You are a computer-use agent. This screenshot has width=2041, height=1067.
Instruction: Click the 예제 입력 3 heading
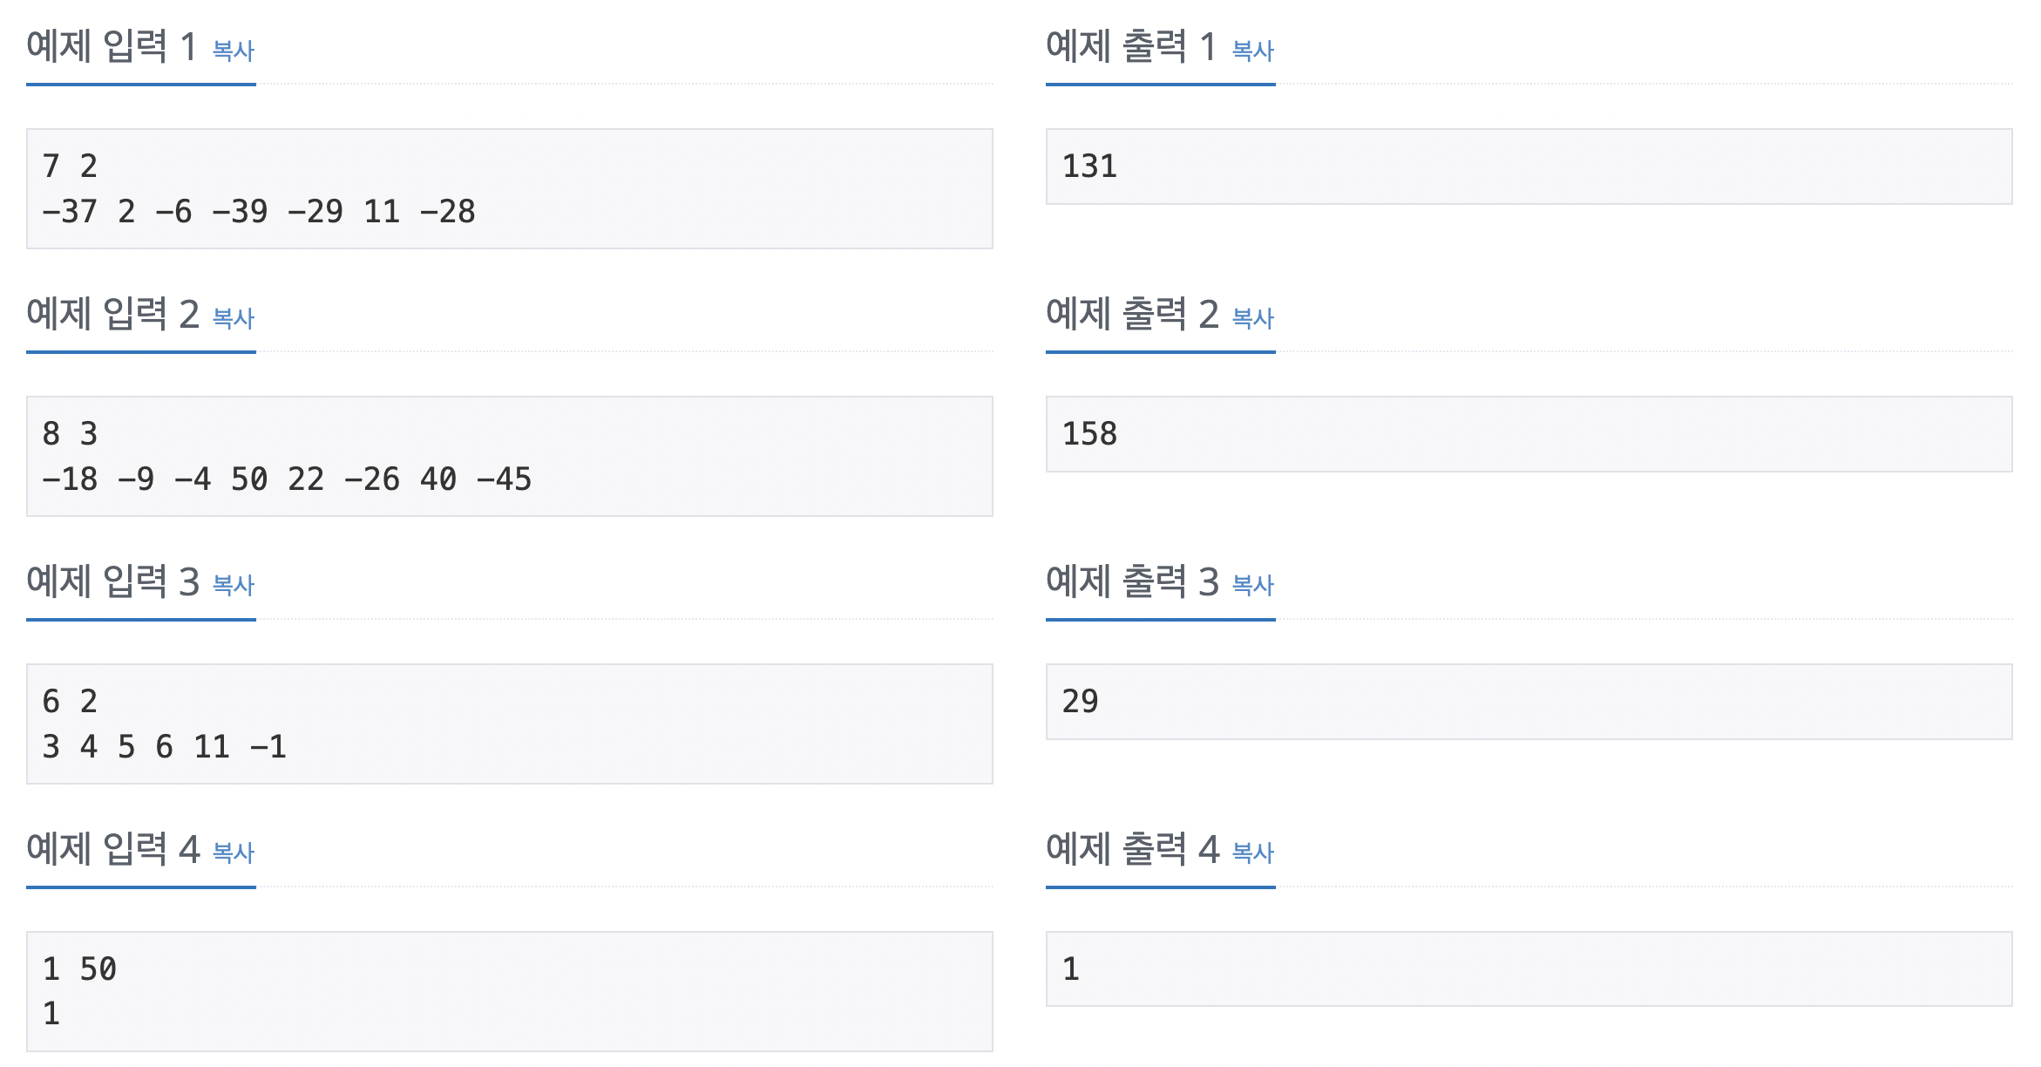pos(112,581)
